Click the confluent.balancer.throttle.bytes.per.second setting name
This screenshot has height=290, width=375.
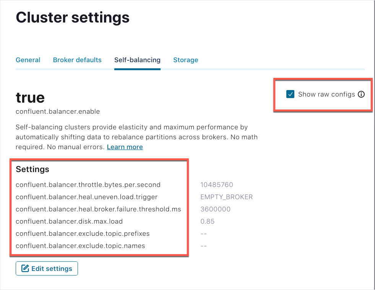point(88,185)
